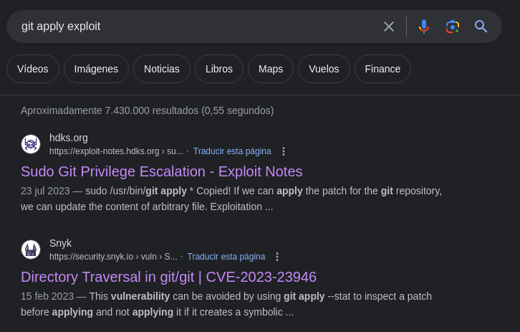Select the Libros filter
This screenshot has width=520, height=332.
coord(219,69)
